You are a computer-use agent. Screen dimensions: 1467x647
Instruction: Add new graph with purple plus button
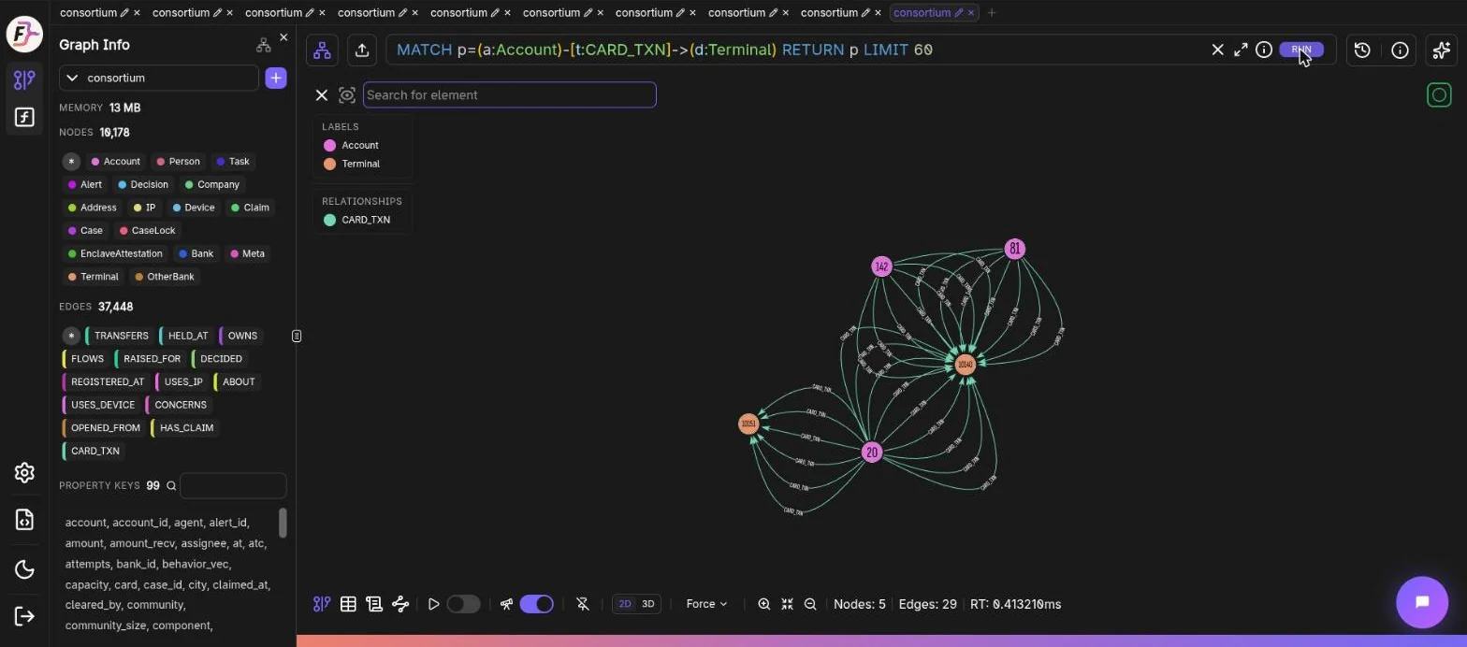pos(276,78)
